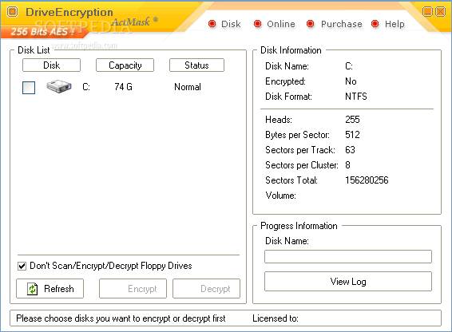Click the NTFS disk format value
Viewport: 452px width, 332px height.
pyautogui.click(x=356, y=97)
